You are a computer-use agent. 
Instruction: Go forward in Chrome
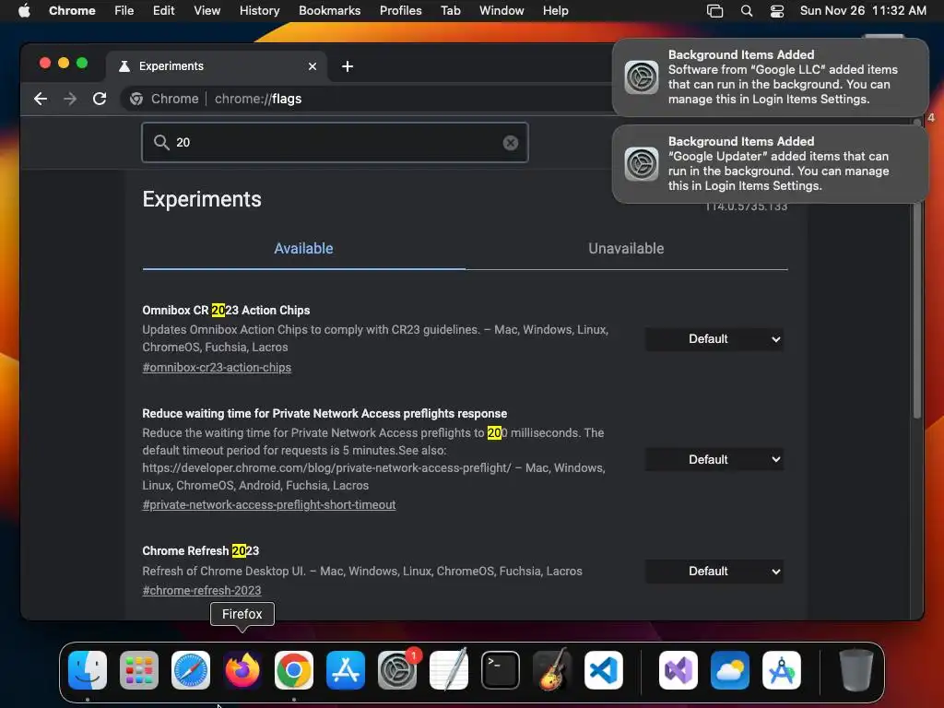tap(70, 99)
